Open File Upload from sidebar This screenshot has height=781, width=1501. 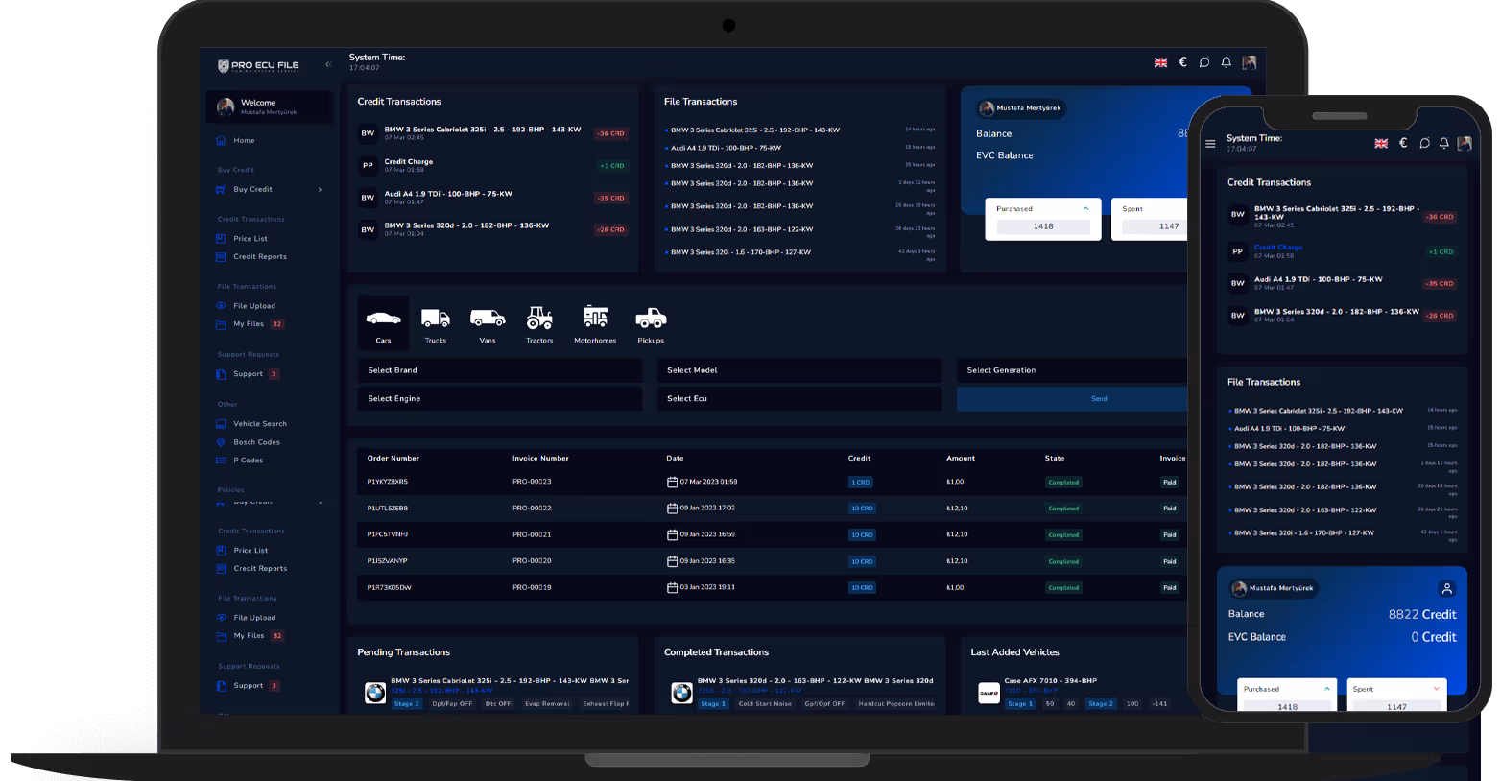(x=254, y=306)
